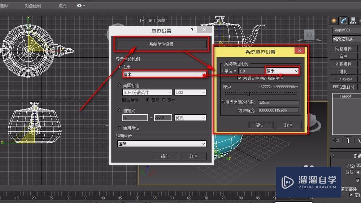Click the 与原点之间的距离 field

279,102
